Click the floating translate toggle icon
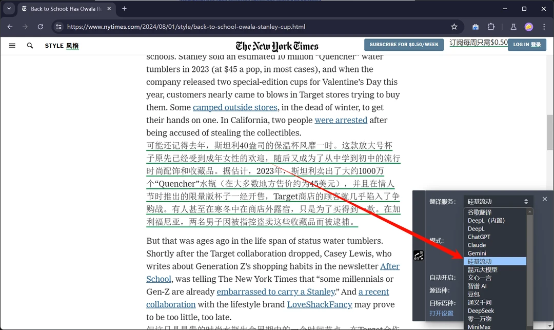This screenshot has height=330, width=554. pos(419,256)
